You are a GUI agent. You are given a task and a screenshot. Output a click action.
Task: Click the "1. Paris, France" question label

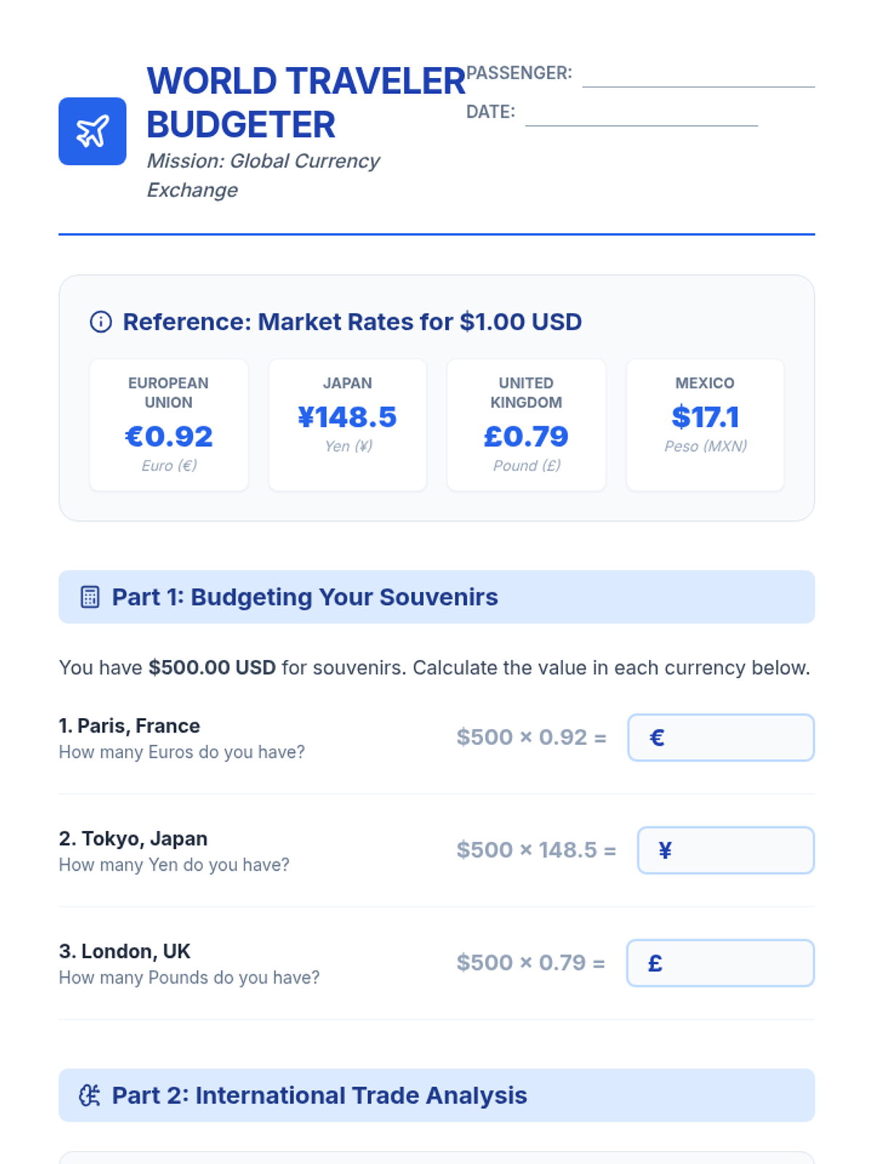point(129,726)
